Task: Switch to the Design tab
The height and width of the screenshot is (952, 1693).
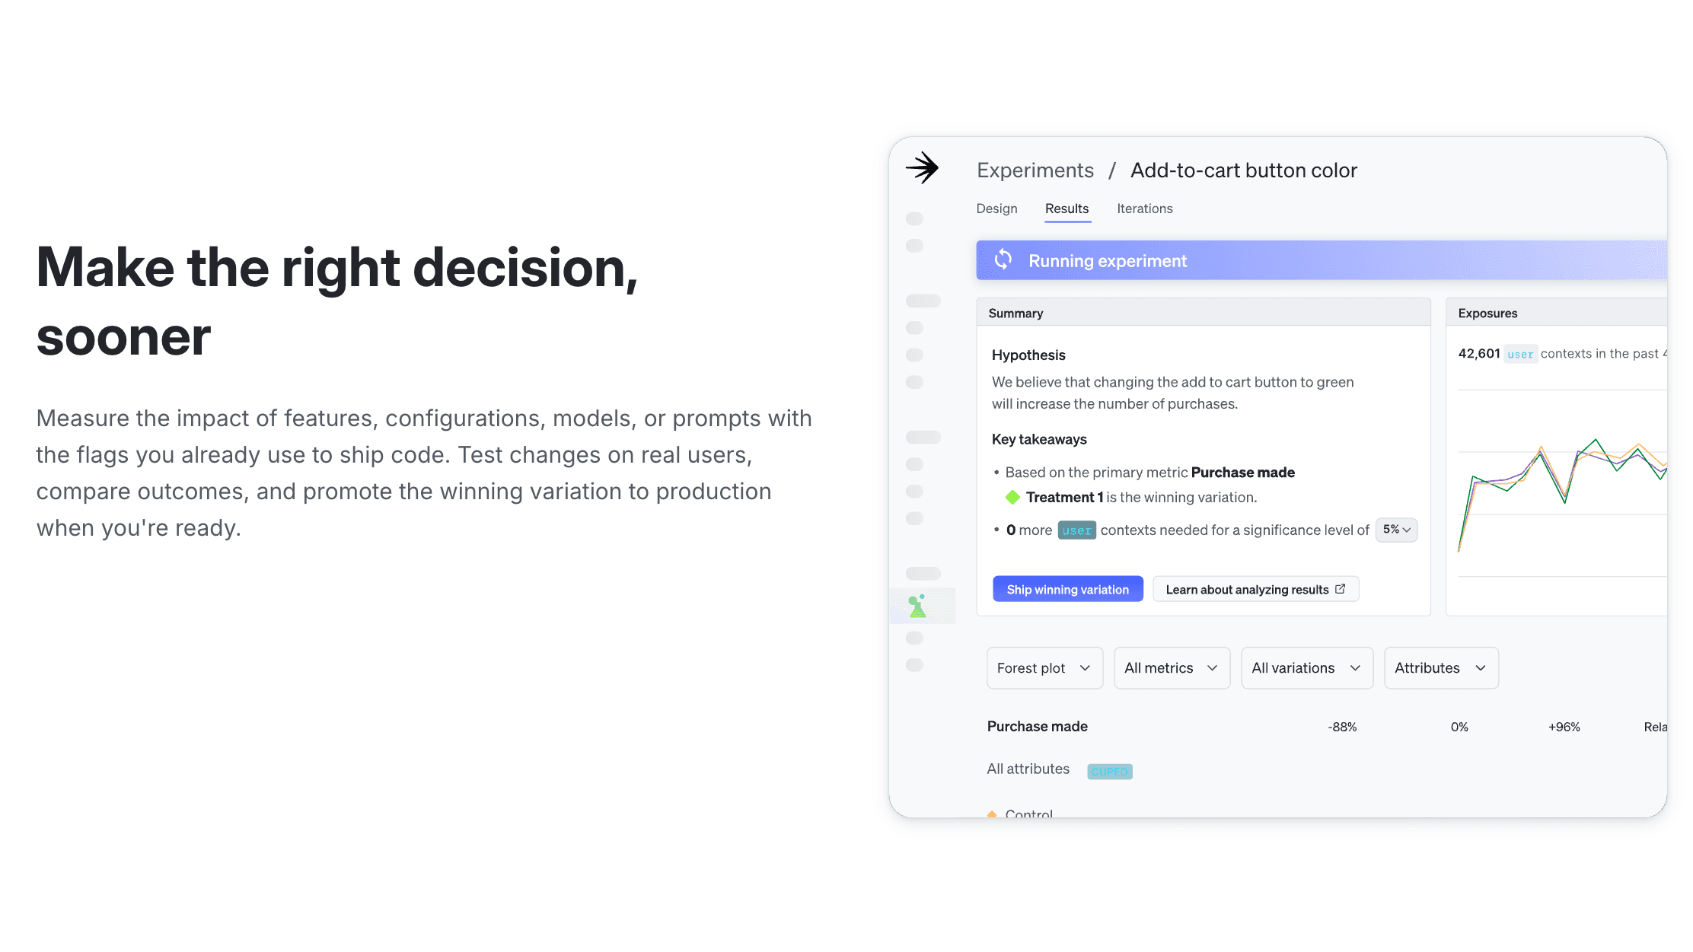Action: (x=996, y=209)
